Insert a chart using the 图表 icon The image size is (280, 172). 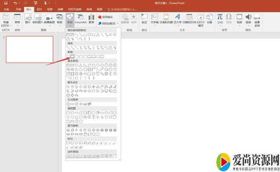[x=91, y=19]
